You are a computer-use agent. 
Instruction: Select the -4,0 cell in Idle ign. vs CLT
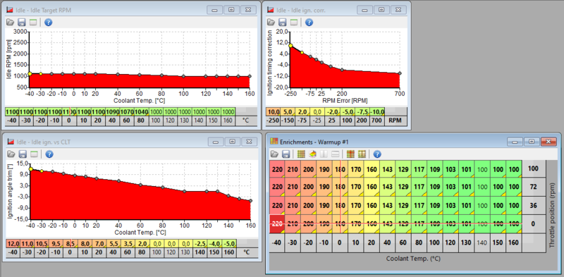[214, 244]
